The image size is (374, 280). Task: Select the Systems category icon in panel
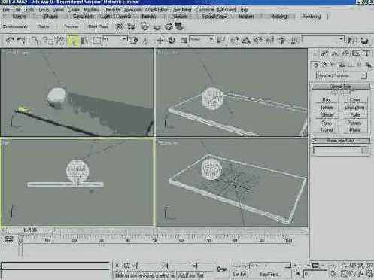369,65
